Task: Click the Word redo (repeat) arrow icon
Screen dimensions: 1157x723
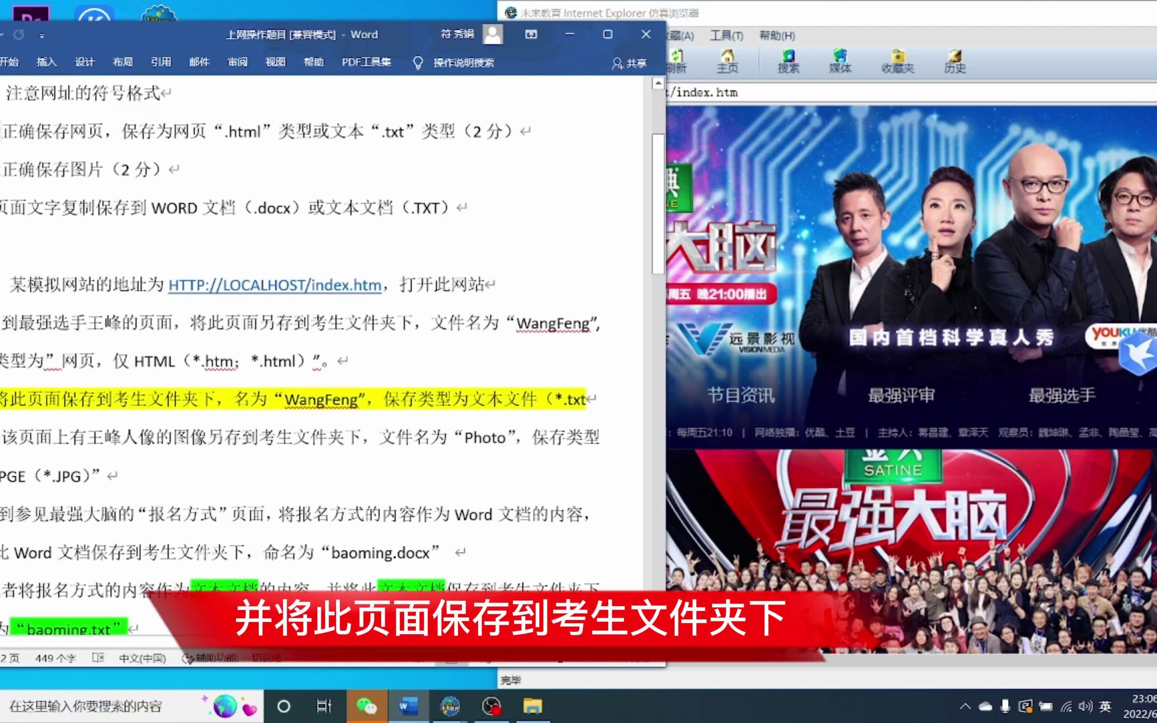Action: pos(19,35)
